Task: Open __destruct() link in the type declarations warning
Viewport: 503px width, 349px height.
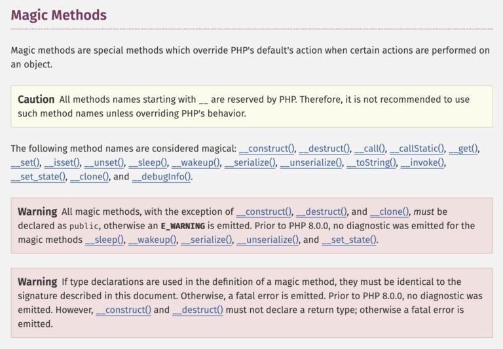Action: click(197, 310)
